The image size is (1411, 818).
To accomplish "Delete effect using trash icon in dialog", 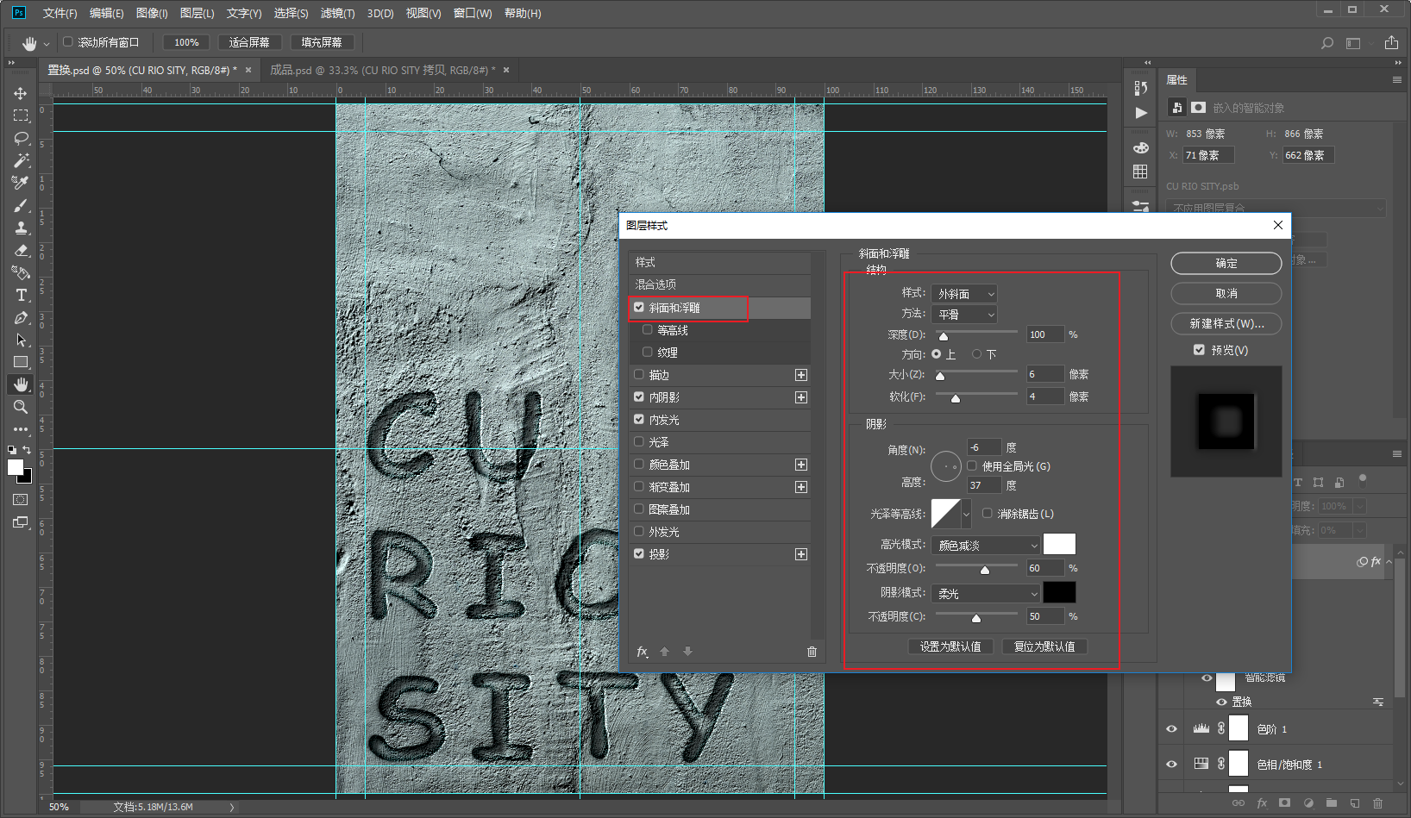I will 812,652.
